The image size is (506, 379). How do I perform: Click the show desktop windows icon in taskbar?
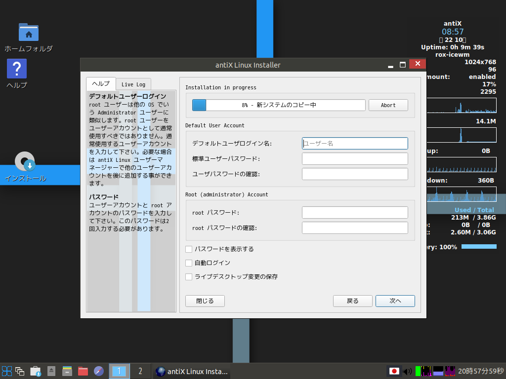[20, 371]
